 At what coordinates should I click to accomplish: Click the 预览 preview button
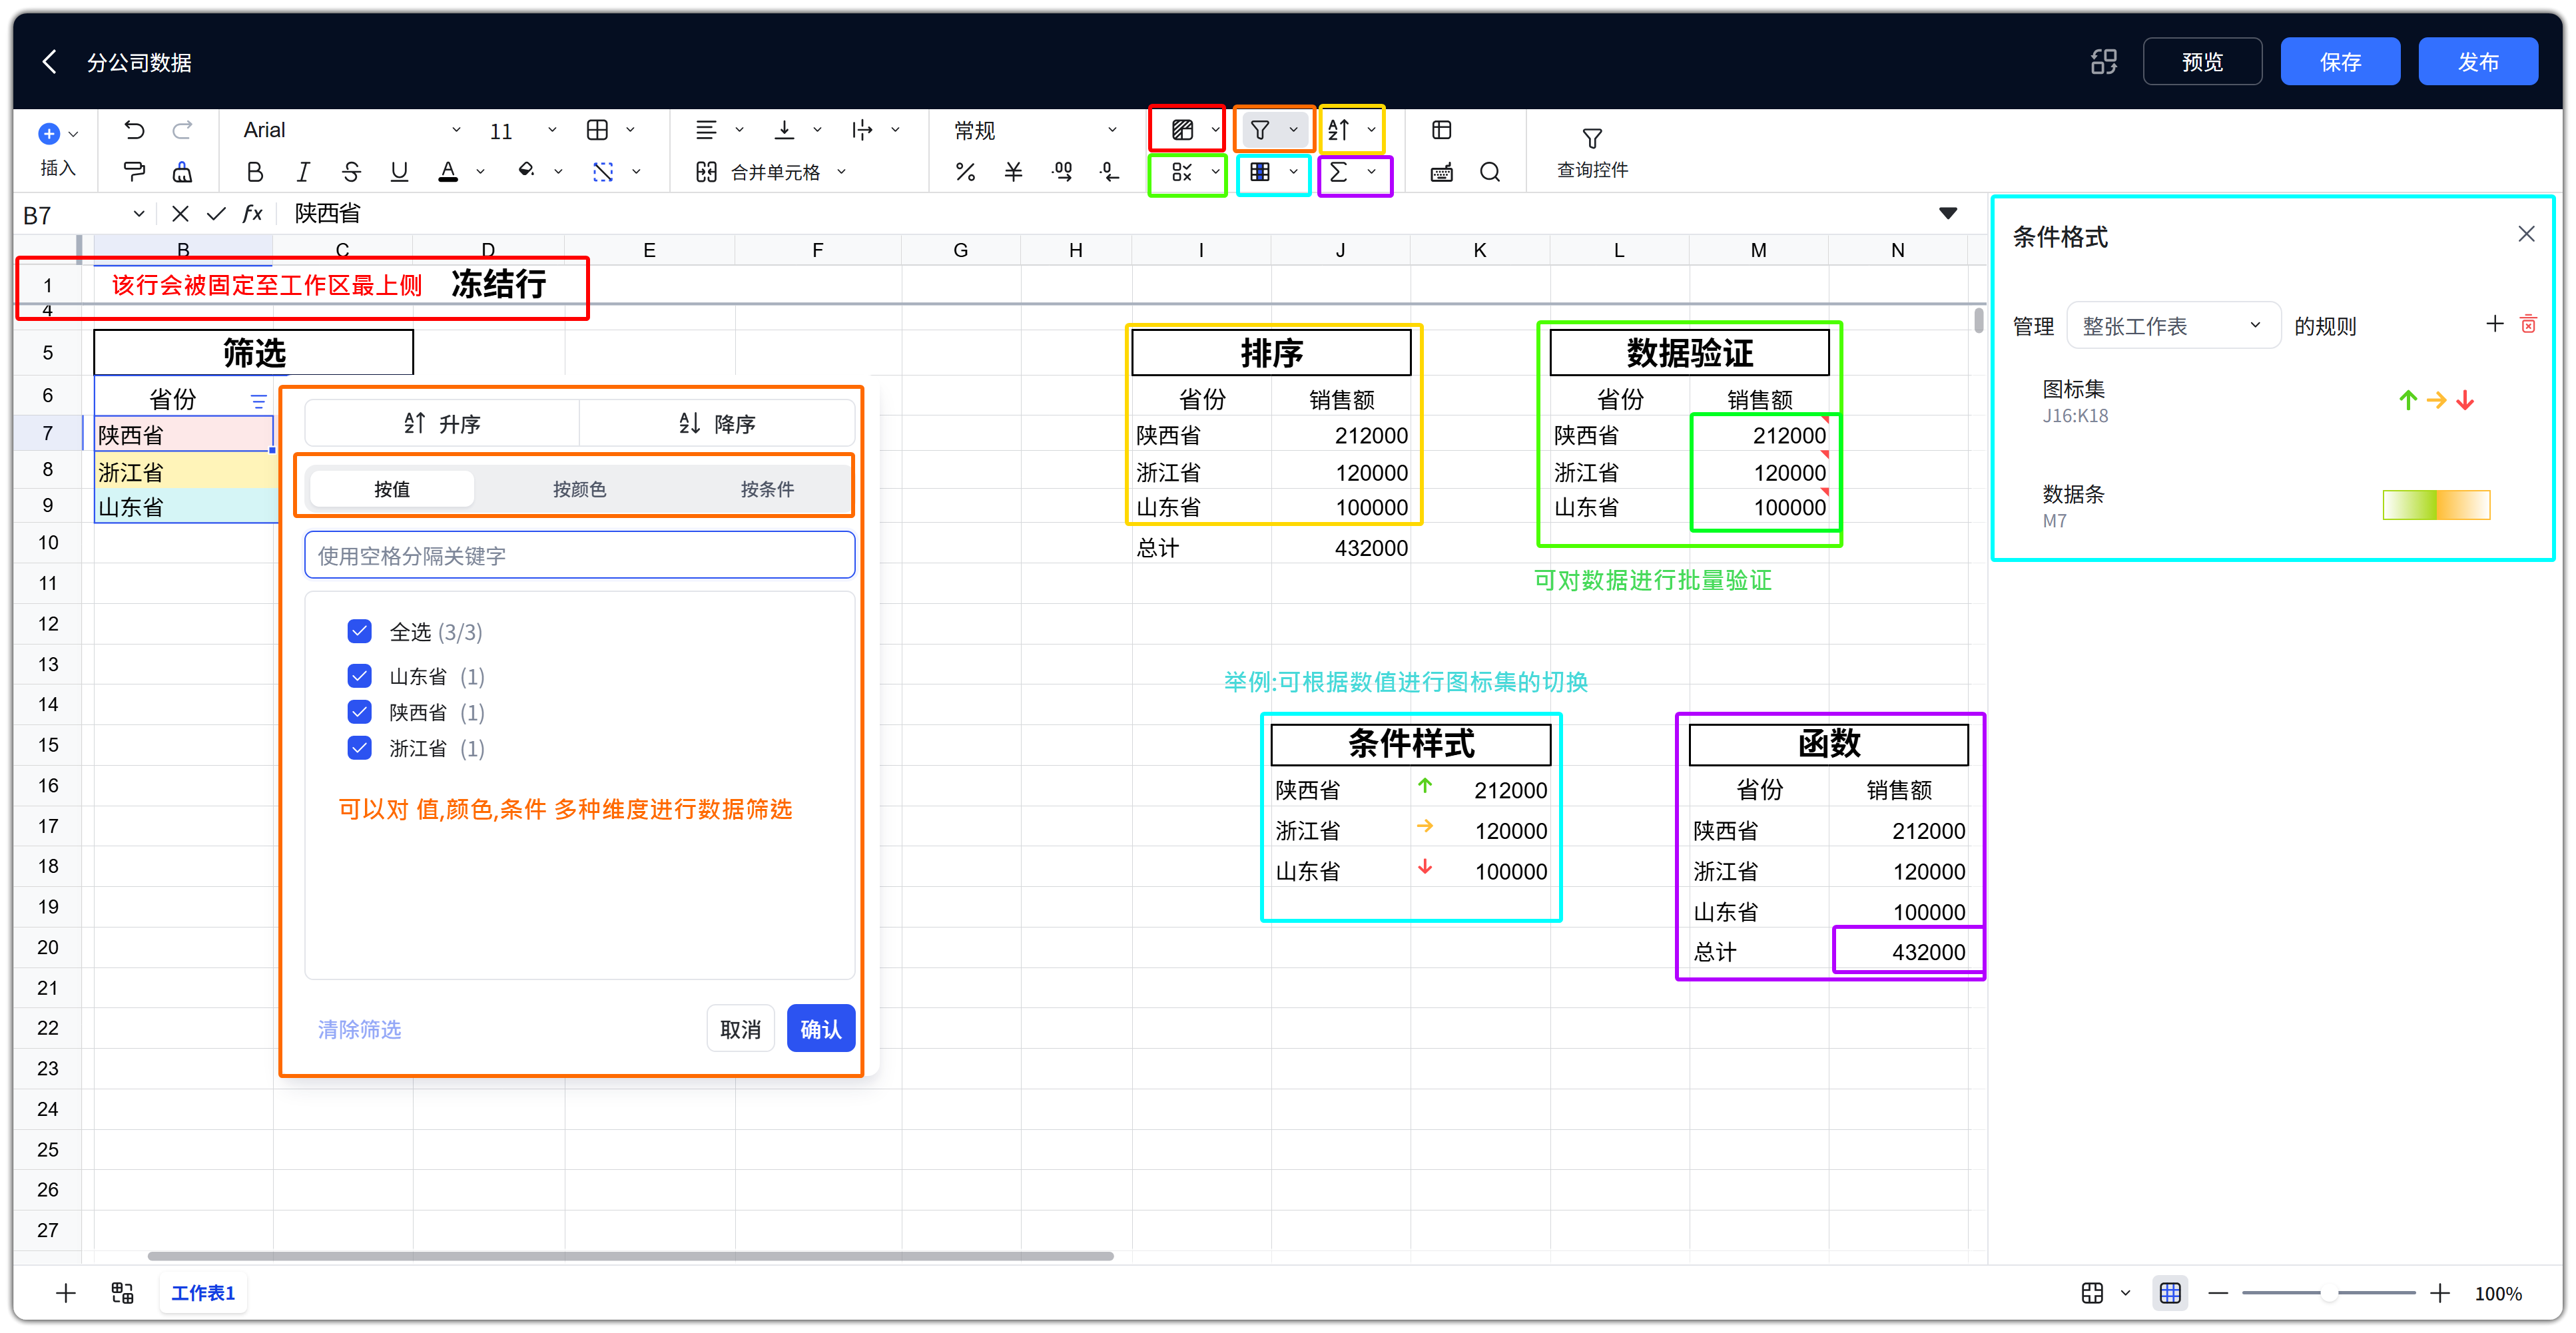pyautogui.click(x=2202, y=62)
